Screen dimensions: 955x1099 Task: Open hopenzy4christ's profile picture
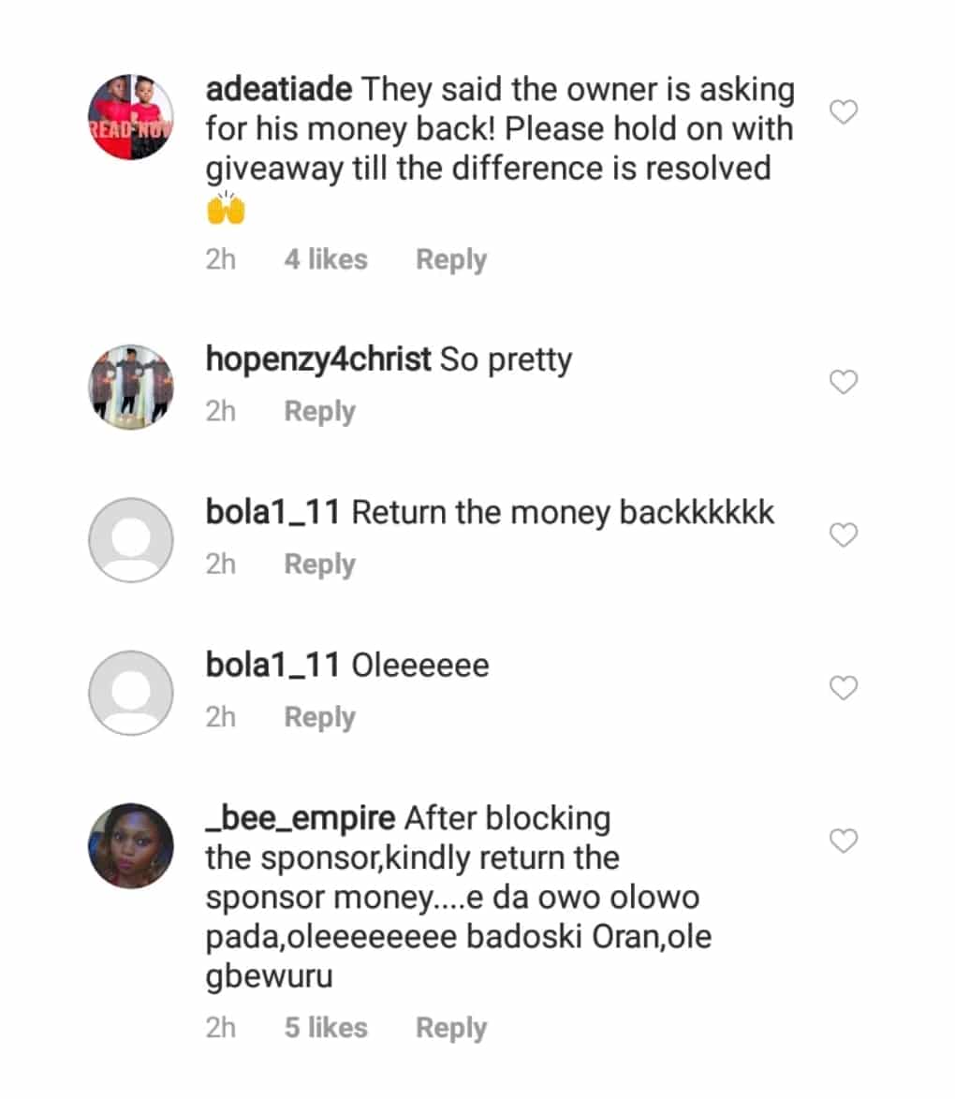pyautogui.click(x=131, y=388)
